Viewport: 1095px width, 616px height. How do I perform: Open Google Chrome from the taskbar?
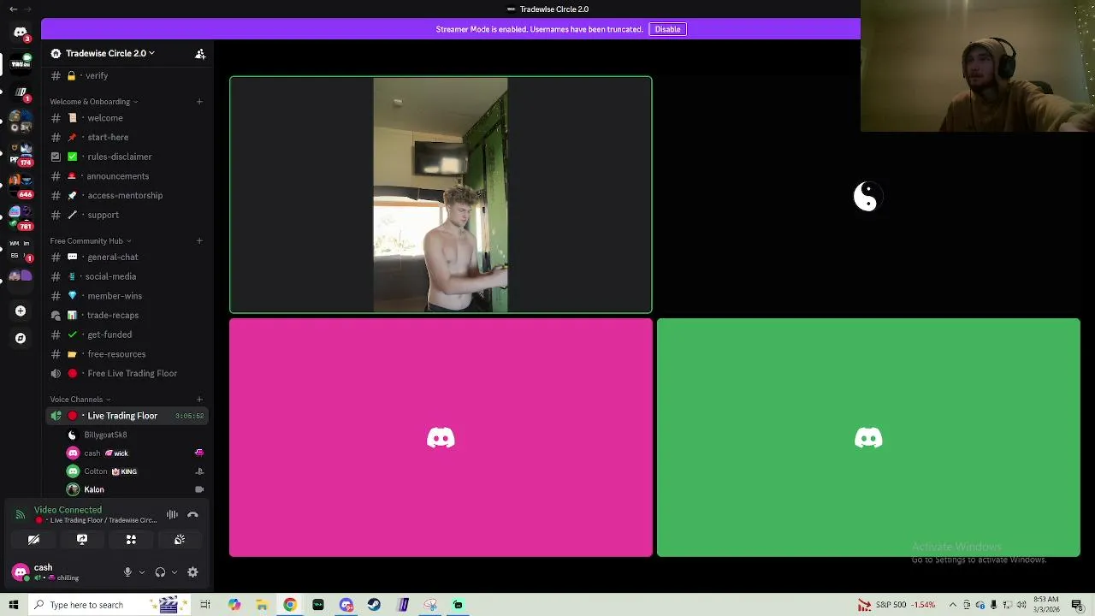[x=290, y=605]
